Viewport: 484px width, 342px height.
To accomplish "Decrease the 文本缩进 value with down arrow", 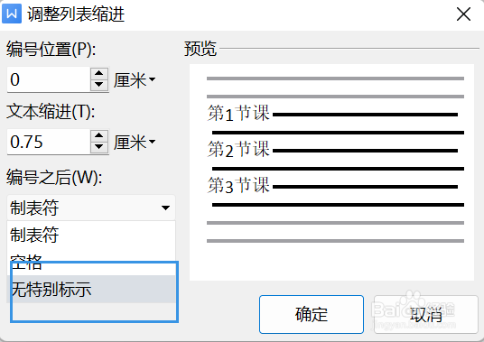I will point(99,147).
